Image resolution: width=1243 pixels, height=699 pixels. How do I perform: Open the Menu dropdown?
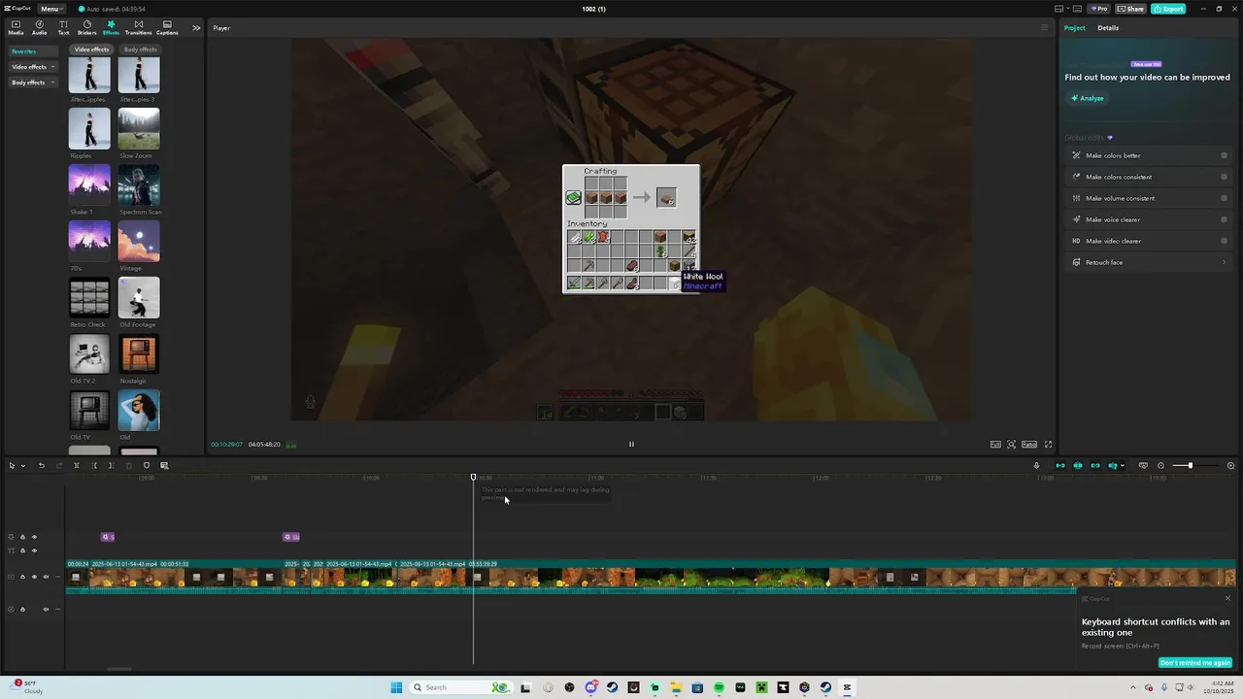50,9
